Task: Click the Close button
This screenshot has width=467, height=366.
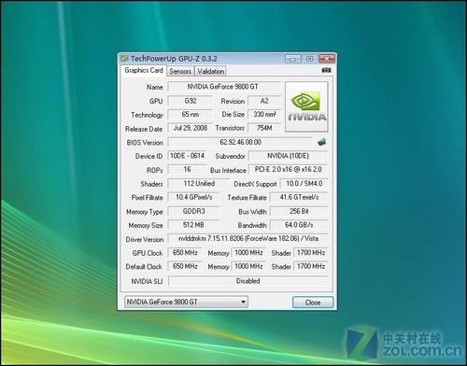Action: (x=313, y=303)
